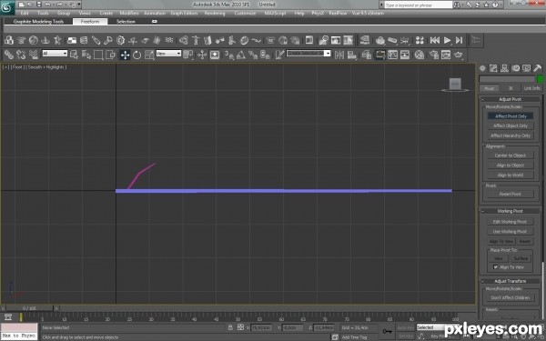Open the Edit menu
Screen dimensions: 546x341
(x=25, y=14)
